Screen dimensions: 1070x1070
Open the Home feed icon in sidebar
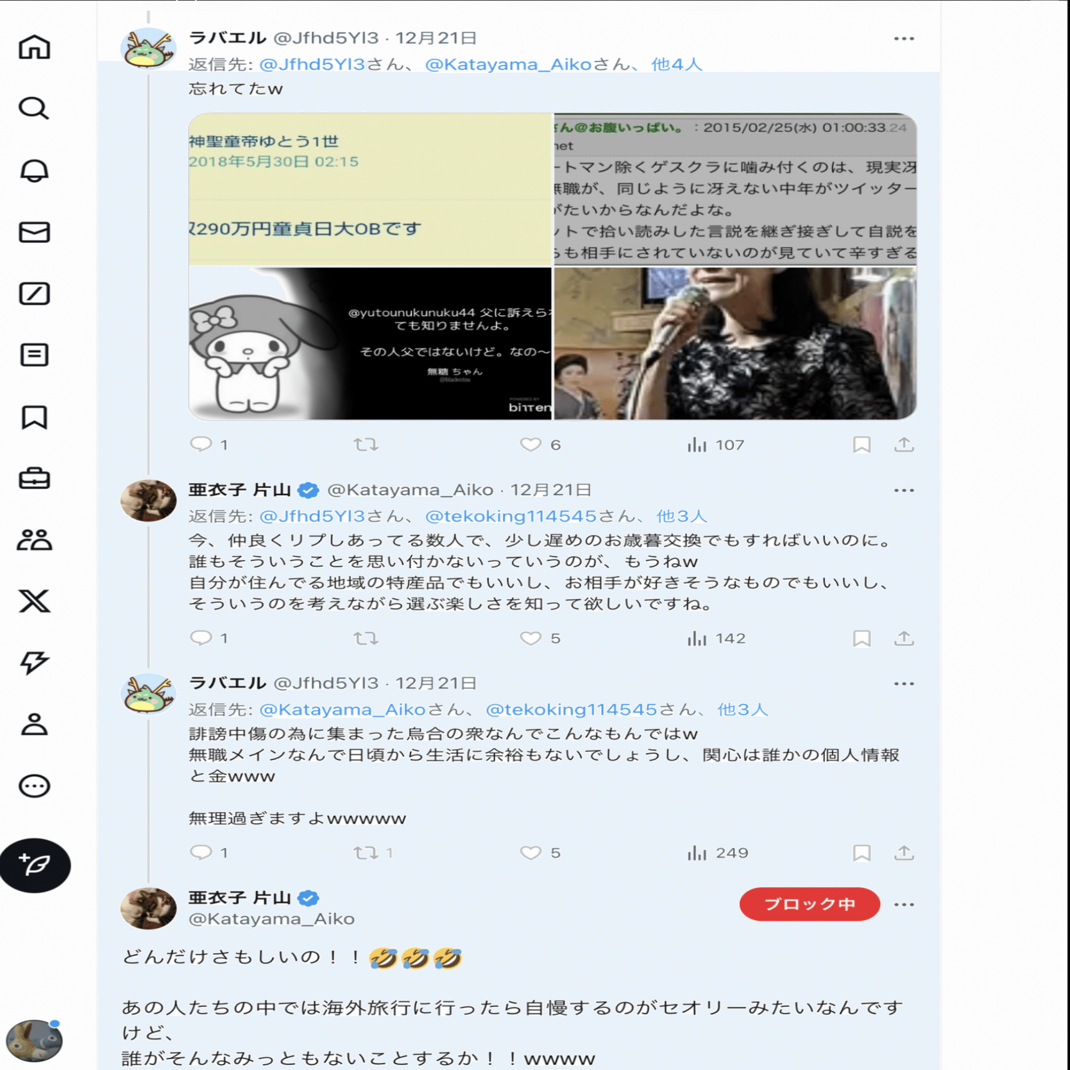[35, 47]
